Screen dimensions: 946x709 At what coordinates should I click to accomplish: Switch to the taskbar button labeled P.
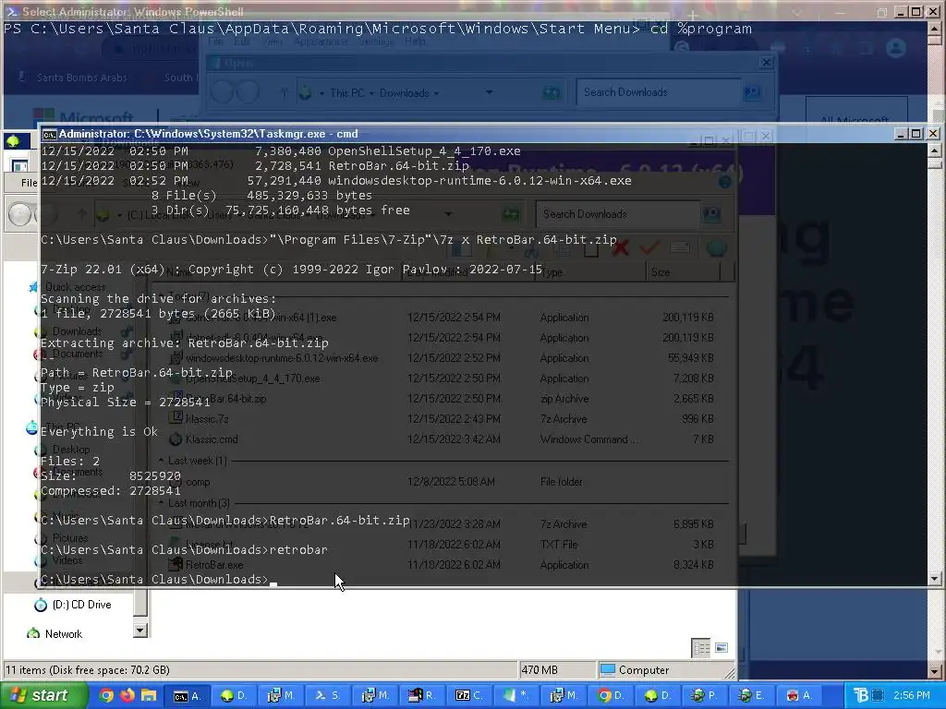click(704, 695)
